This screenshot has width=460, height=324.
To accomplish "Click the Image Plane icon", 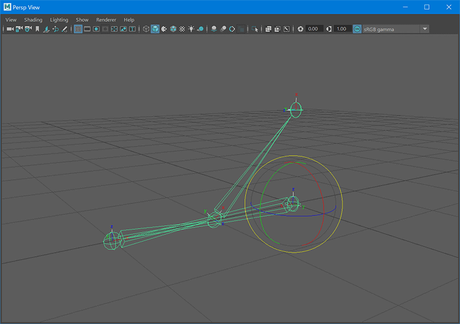I will pos(47,29).
